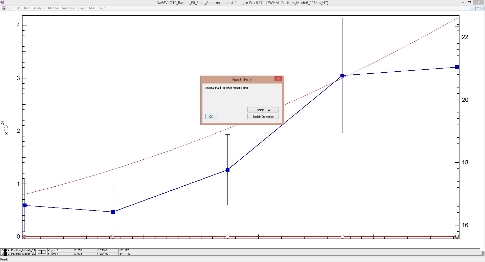
Task: Click the Ready status bar text
Action: (x=4, y=259)
